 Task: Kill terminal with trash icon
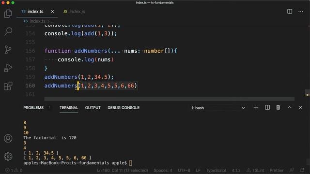click(x=278, y=107)
